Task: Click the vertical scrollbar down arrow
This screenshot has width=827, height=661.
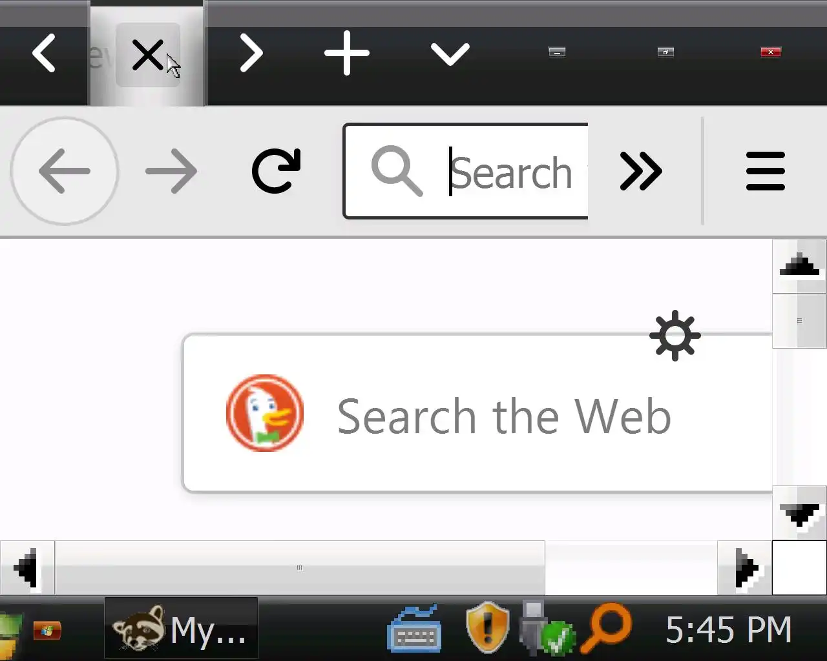Action: tap(799, 513)
